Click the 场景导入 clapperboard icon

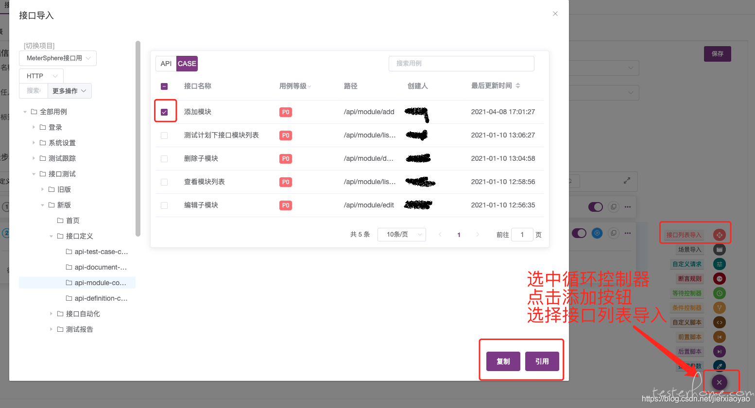coord(719,250)
